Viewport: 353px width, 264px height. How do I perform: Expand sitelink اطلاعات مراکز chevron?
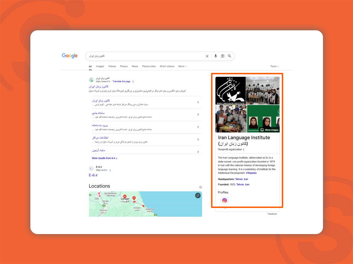coord(198,140)
